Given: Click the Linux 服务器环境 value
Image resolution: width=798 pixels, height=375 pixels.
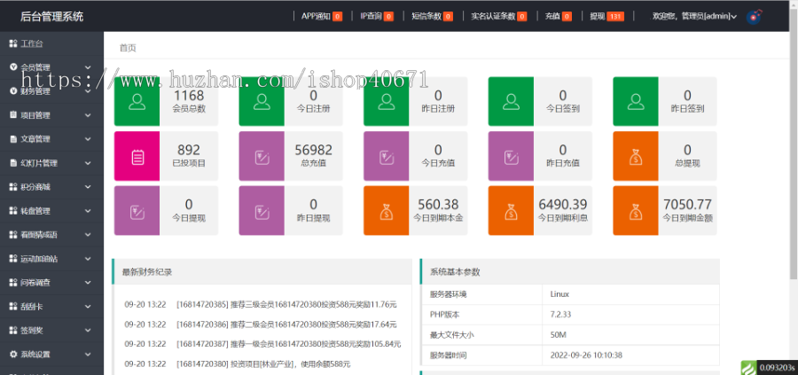Looking at the screenshot, I should (x=559, y=294).
